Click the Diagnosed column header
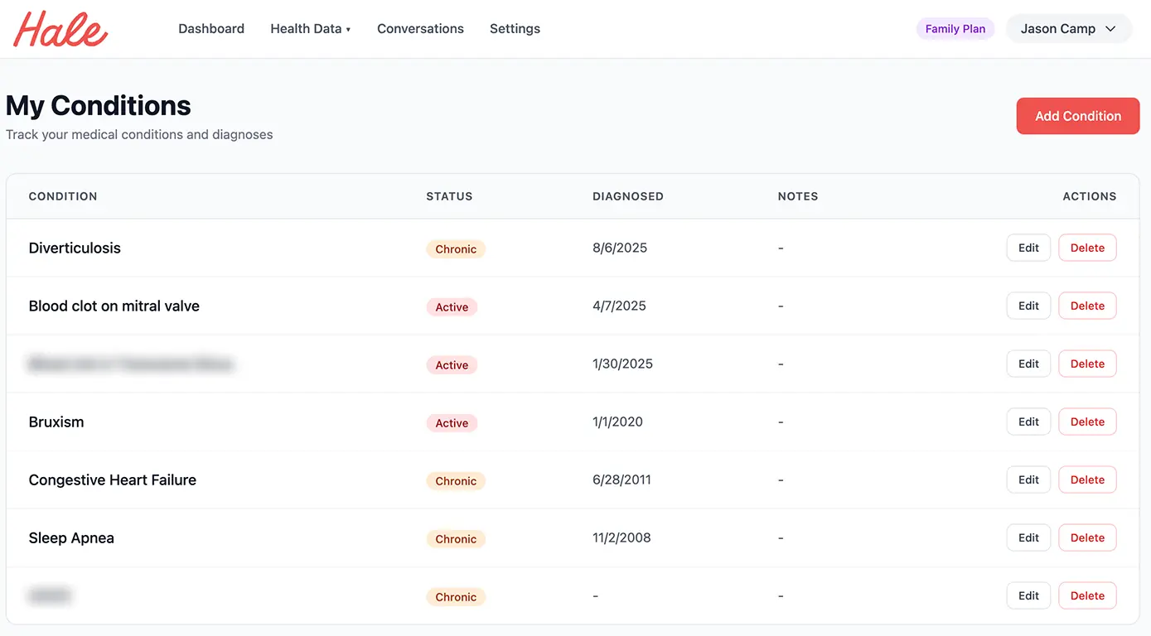1151x636 pixels. point(628,196)
